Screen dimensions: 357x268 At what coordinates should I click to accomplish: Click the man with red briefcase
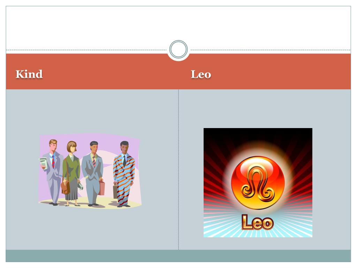tap(93, 174)
